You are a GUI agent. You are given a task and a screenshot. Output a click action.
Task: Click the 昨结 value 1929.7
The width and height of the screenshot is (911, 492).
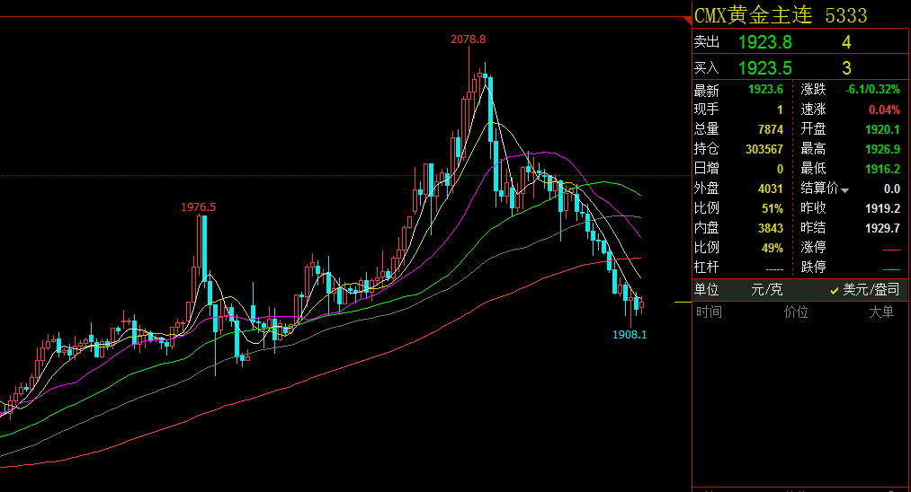click(x=882, y=228)
